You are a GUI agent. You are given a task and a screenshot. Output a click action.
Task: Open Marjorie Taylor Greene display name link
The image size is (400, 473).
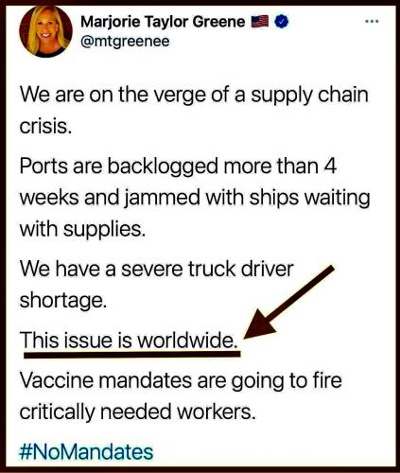click(x=163, y=22)
